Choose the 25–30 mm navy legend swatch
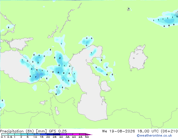178x138 pixels. tap(57, 134)
